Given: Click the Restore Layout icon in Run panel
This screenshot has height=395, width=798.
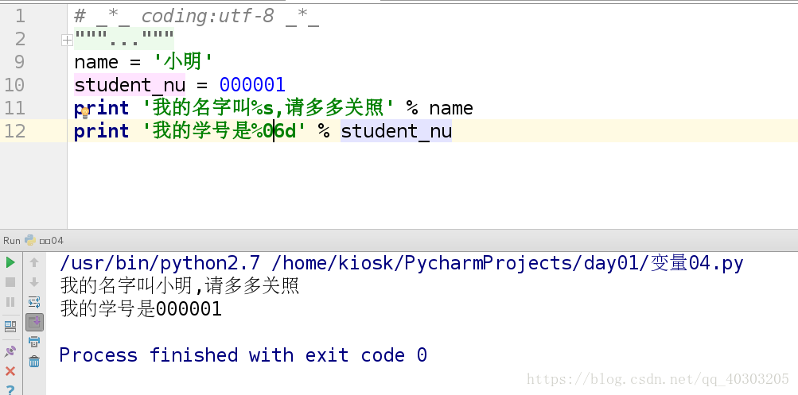Looking at the screenshot, I should [x=10, y=326].
